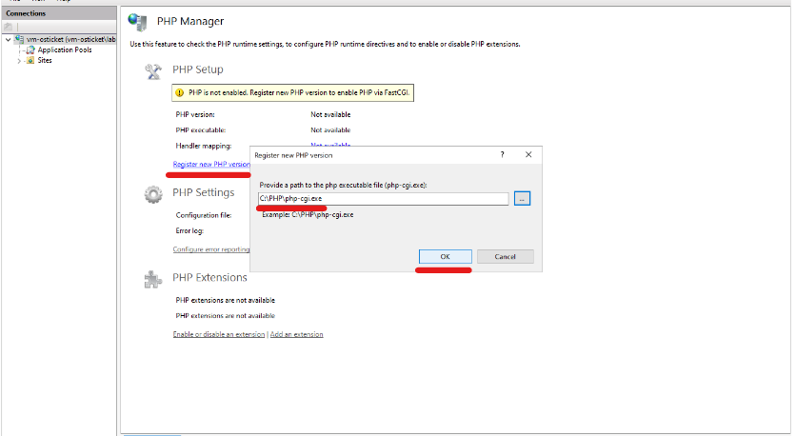This screenshot has width=796, height=436.
Task: Click the Connections toolbar icon
Action: click(9, 27)
